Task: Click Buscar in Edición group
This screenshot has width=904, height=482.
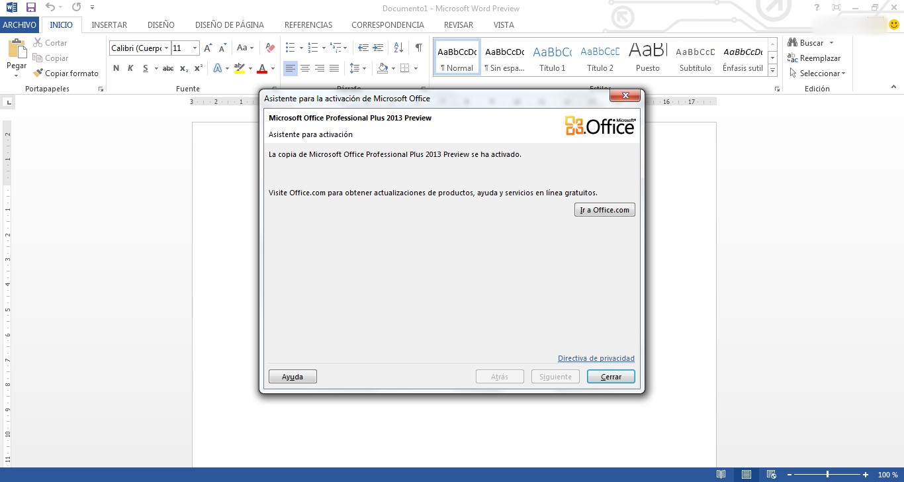Action: pos(811,43)
